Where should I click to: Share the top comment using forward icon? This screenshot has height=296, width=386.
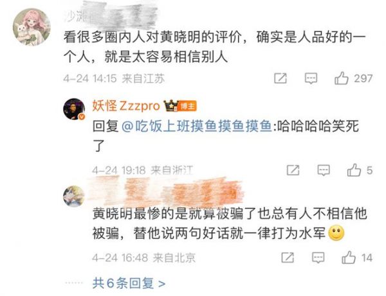click(280, 78)
